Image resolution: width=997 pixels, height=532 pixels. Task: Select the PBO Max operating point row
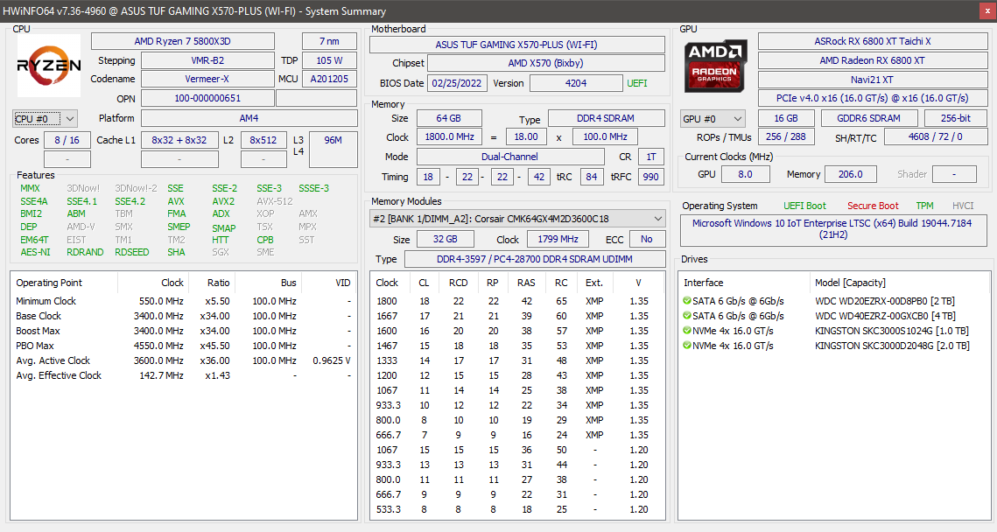click(183, 346)
